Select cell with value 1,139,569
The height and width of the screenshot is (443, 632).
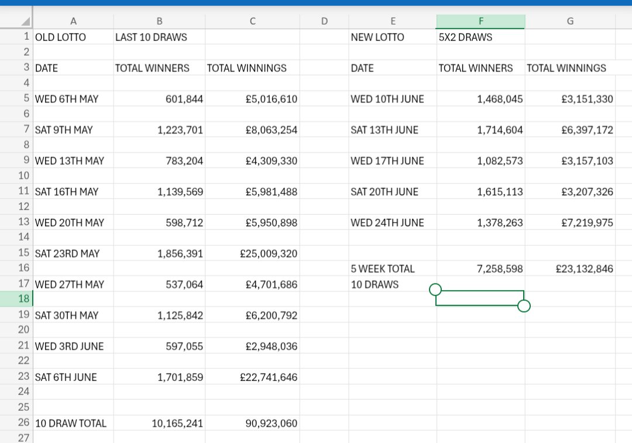(160, 192)
